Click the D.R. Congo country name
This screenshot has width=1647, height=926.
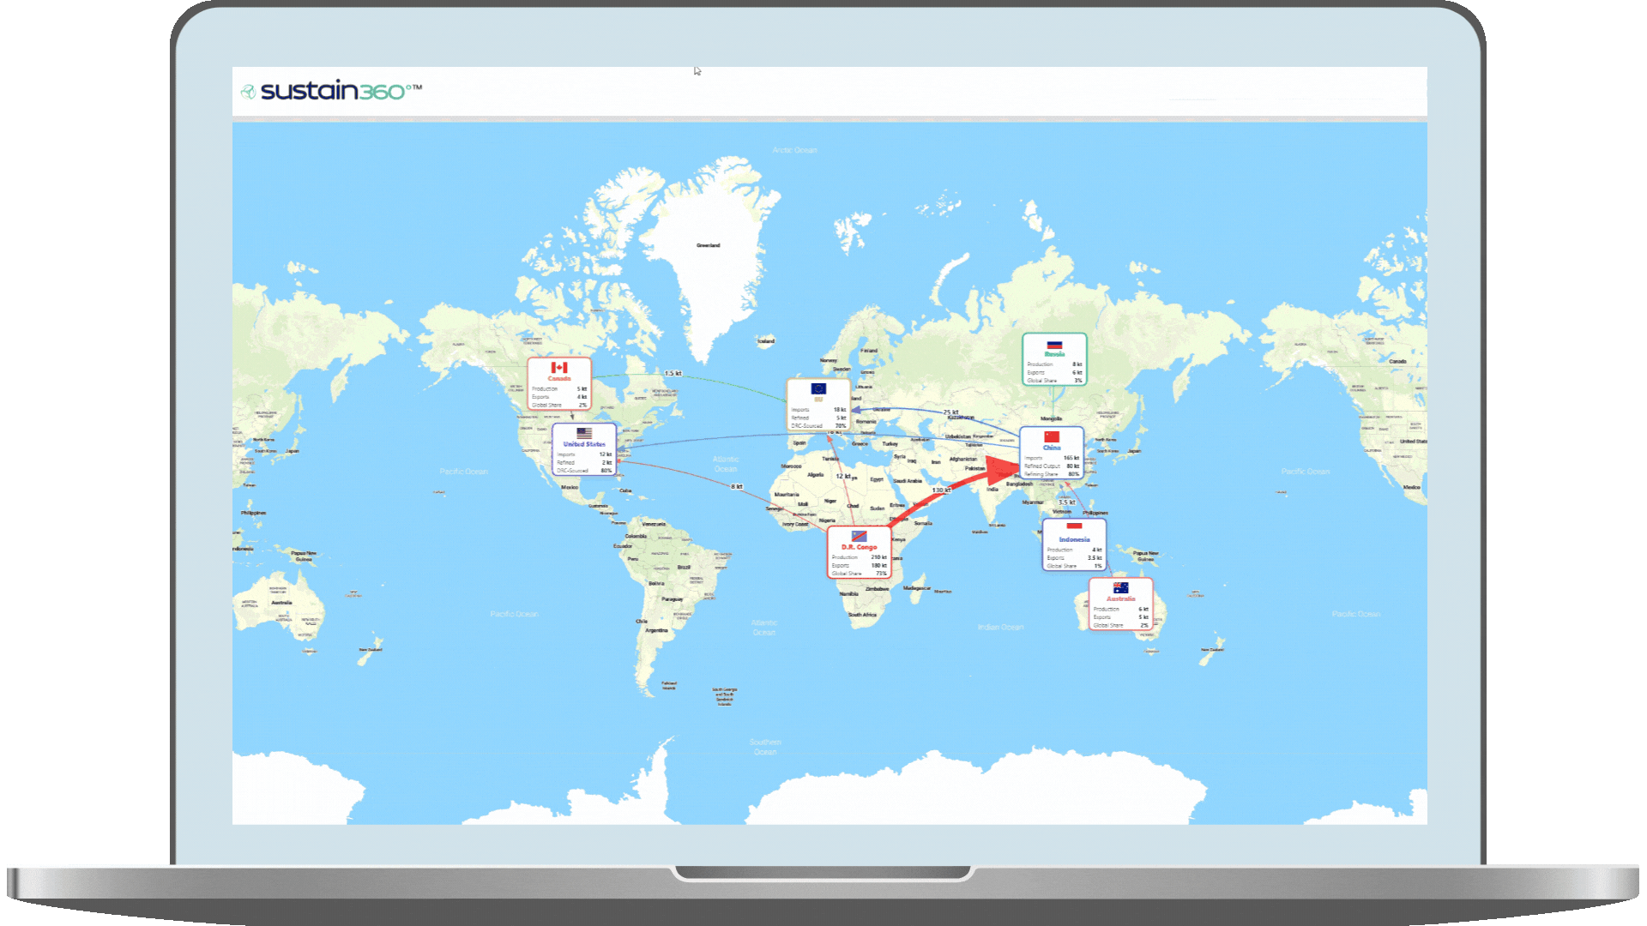859,547
